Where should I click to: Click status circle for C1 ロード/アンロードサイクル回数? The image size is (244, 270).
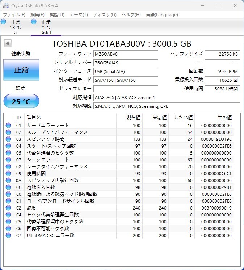8,201
